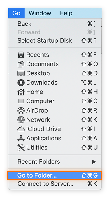111x199 pixels.
Task: Expand the Recent Folders submenu arrow
Action: click(x=94, y=162)
